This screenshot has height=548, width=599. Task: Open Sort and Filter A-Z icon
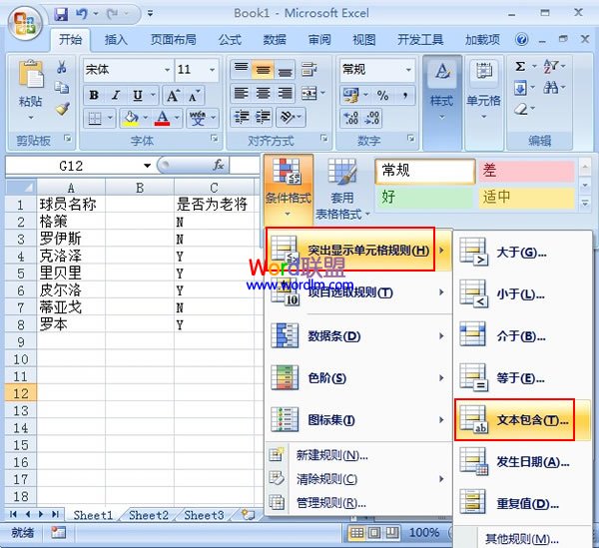[551, 67]
